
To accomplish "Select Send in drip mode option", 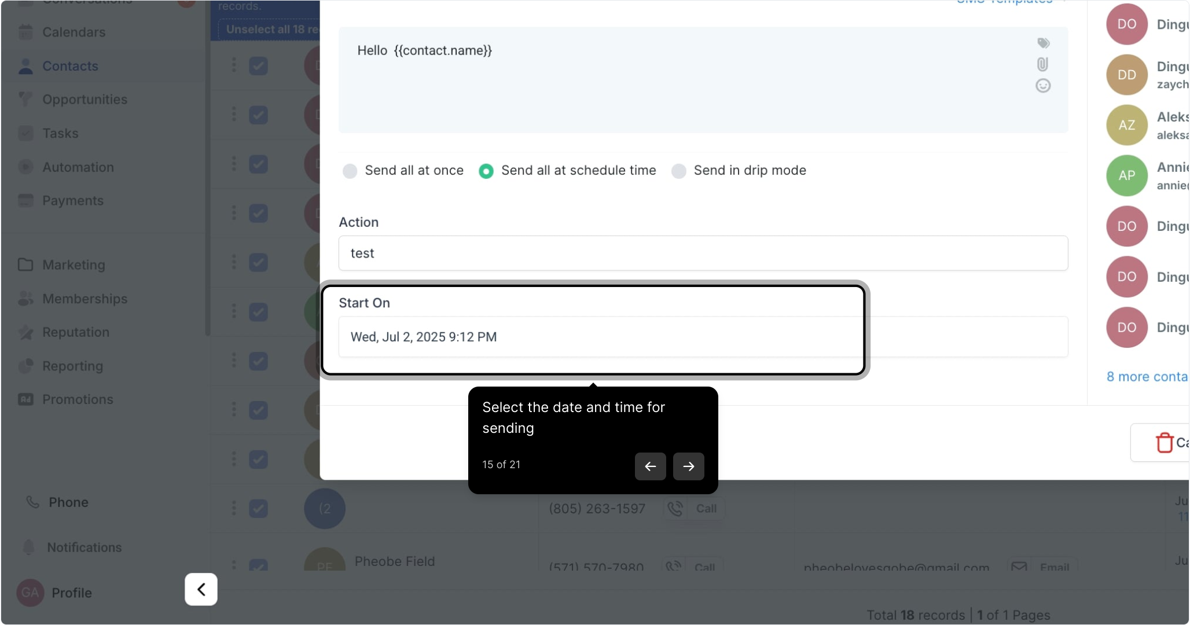I will point(678,171).
